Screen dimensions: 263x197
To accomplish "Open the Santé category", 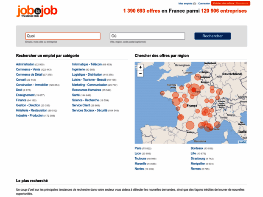I will [x=76, y=95].
